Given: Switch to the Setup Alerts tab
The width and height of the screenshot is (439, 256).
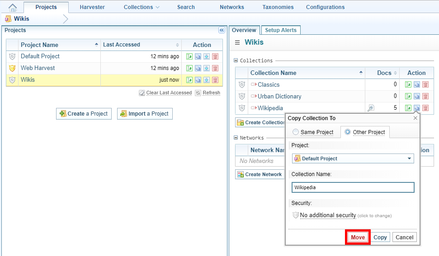Looking at the screenshot, I should pyautogui.click(x=280, y=30).
